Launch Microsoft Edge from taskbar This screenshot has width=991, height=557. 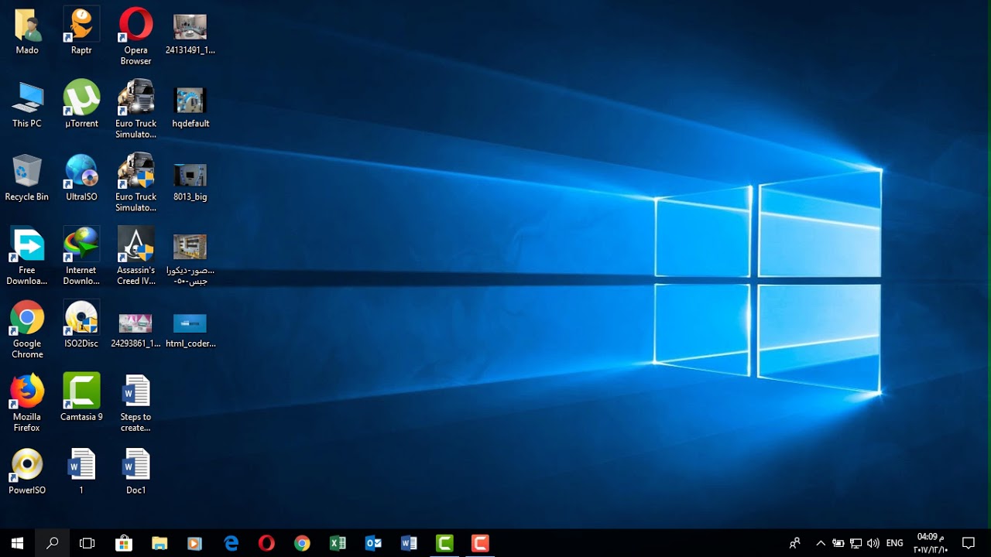click(231, 543)
